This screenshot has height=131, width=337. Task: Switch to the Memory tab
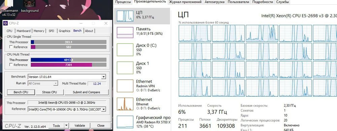point(39,31)
